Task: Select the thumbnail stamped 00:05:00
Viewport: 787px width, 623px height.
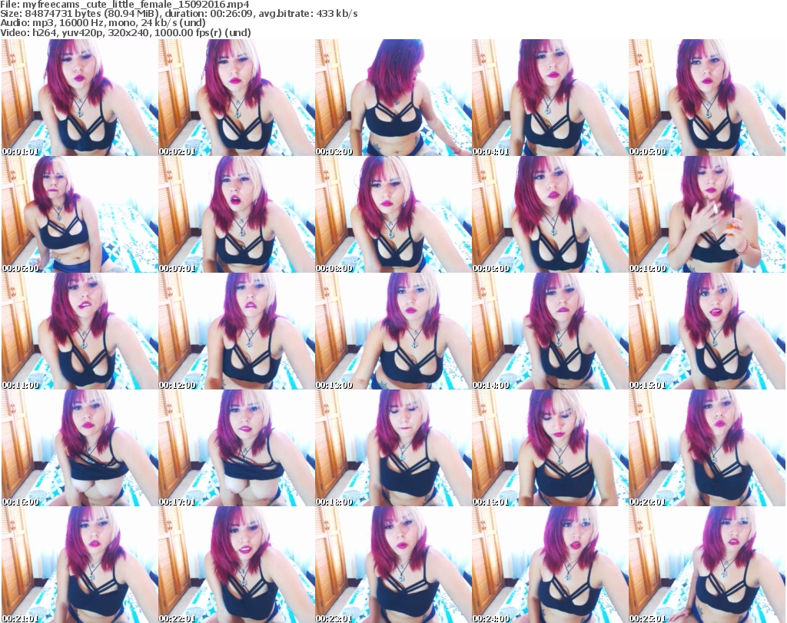Action: pos(707,98)
